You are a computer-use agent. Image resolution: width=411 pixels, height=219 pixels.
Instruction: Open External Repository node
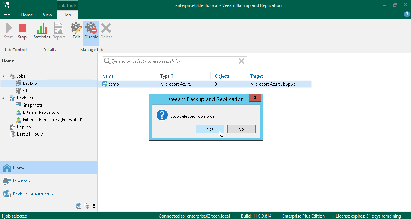tap(41, 112)
